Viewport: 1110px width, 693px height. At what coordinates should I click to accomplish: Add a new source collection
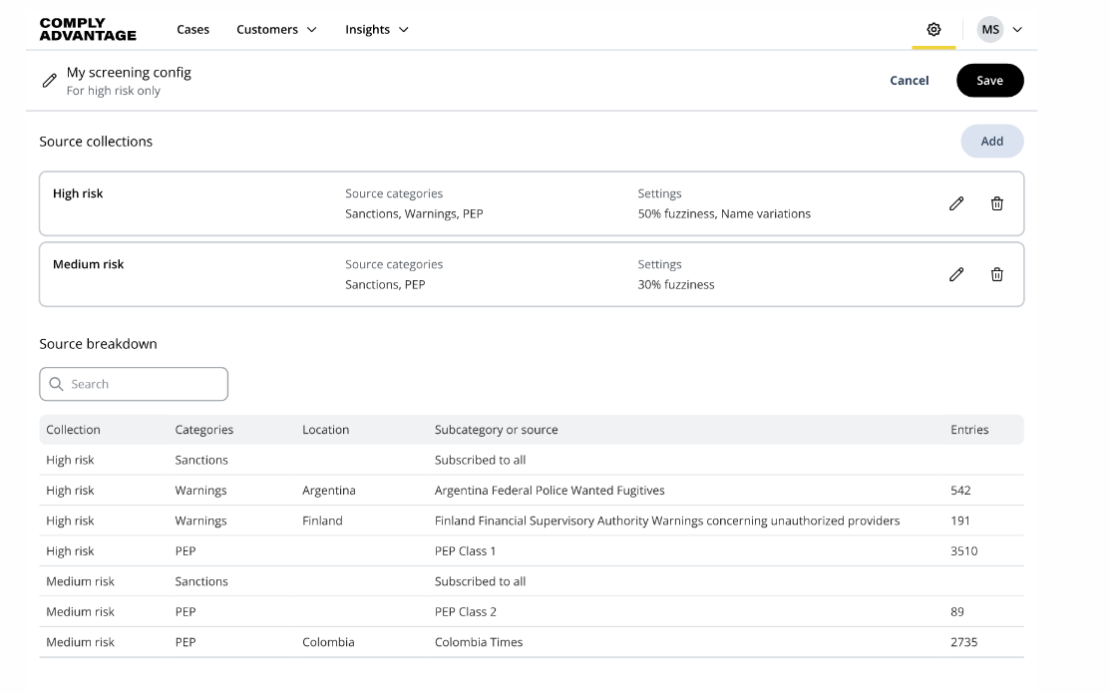point(991,142)
